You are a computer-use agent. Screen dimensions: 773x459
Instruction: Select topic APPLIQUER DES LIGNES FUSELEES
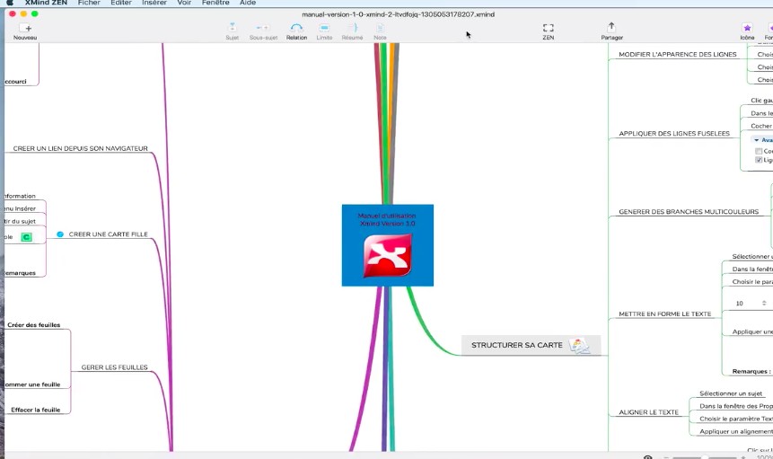(674, 134)
